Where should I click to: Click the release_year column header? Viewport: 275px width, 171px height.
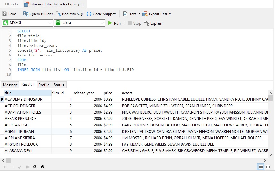click(x=88, y=93)
